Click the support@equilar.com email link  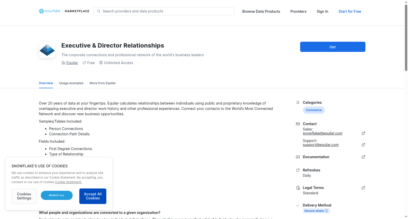321,145
